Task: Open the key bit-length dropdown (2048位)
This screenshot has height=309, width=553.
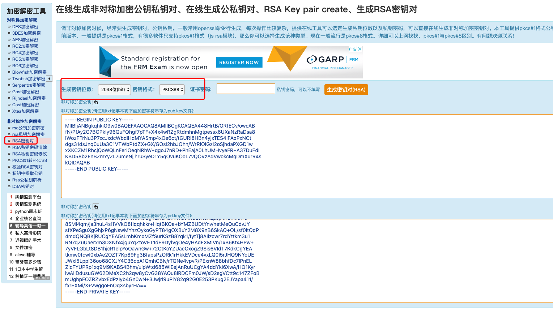Action: tap(114, 90)
